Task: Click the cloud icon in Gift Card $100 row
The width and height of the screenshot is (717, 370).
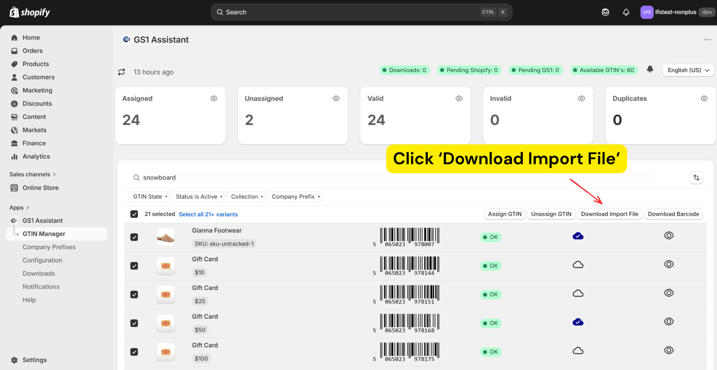Action: [x=578, y=351]
